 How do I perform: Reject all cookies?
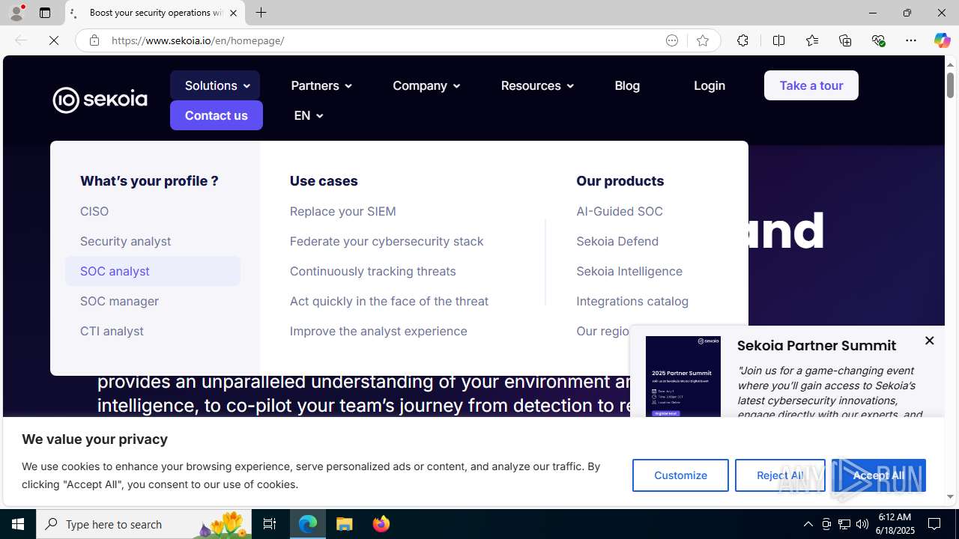(780, 475)
